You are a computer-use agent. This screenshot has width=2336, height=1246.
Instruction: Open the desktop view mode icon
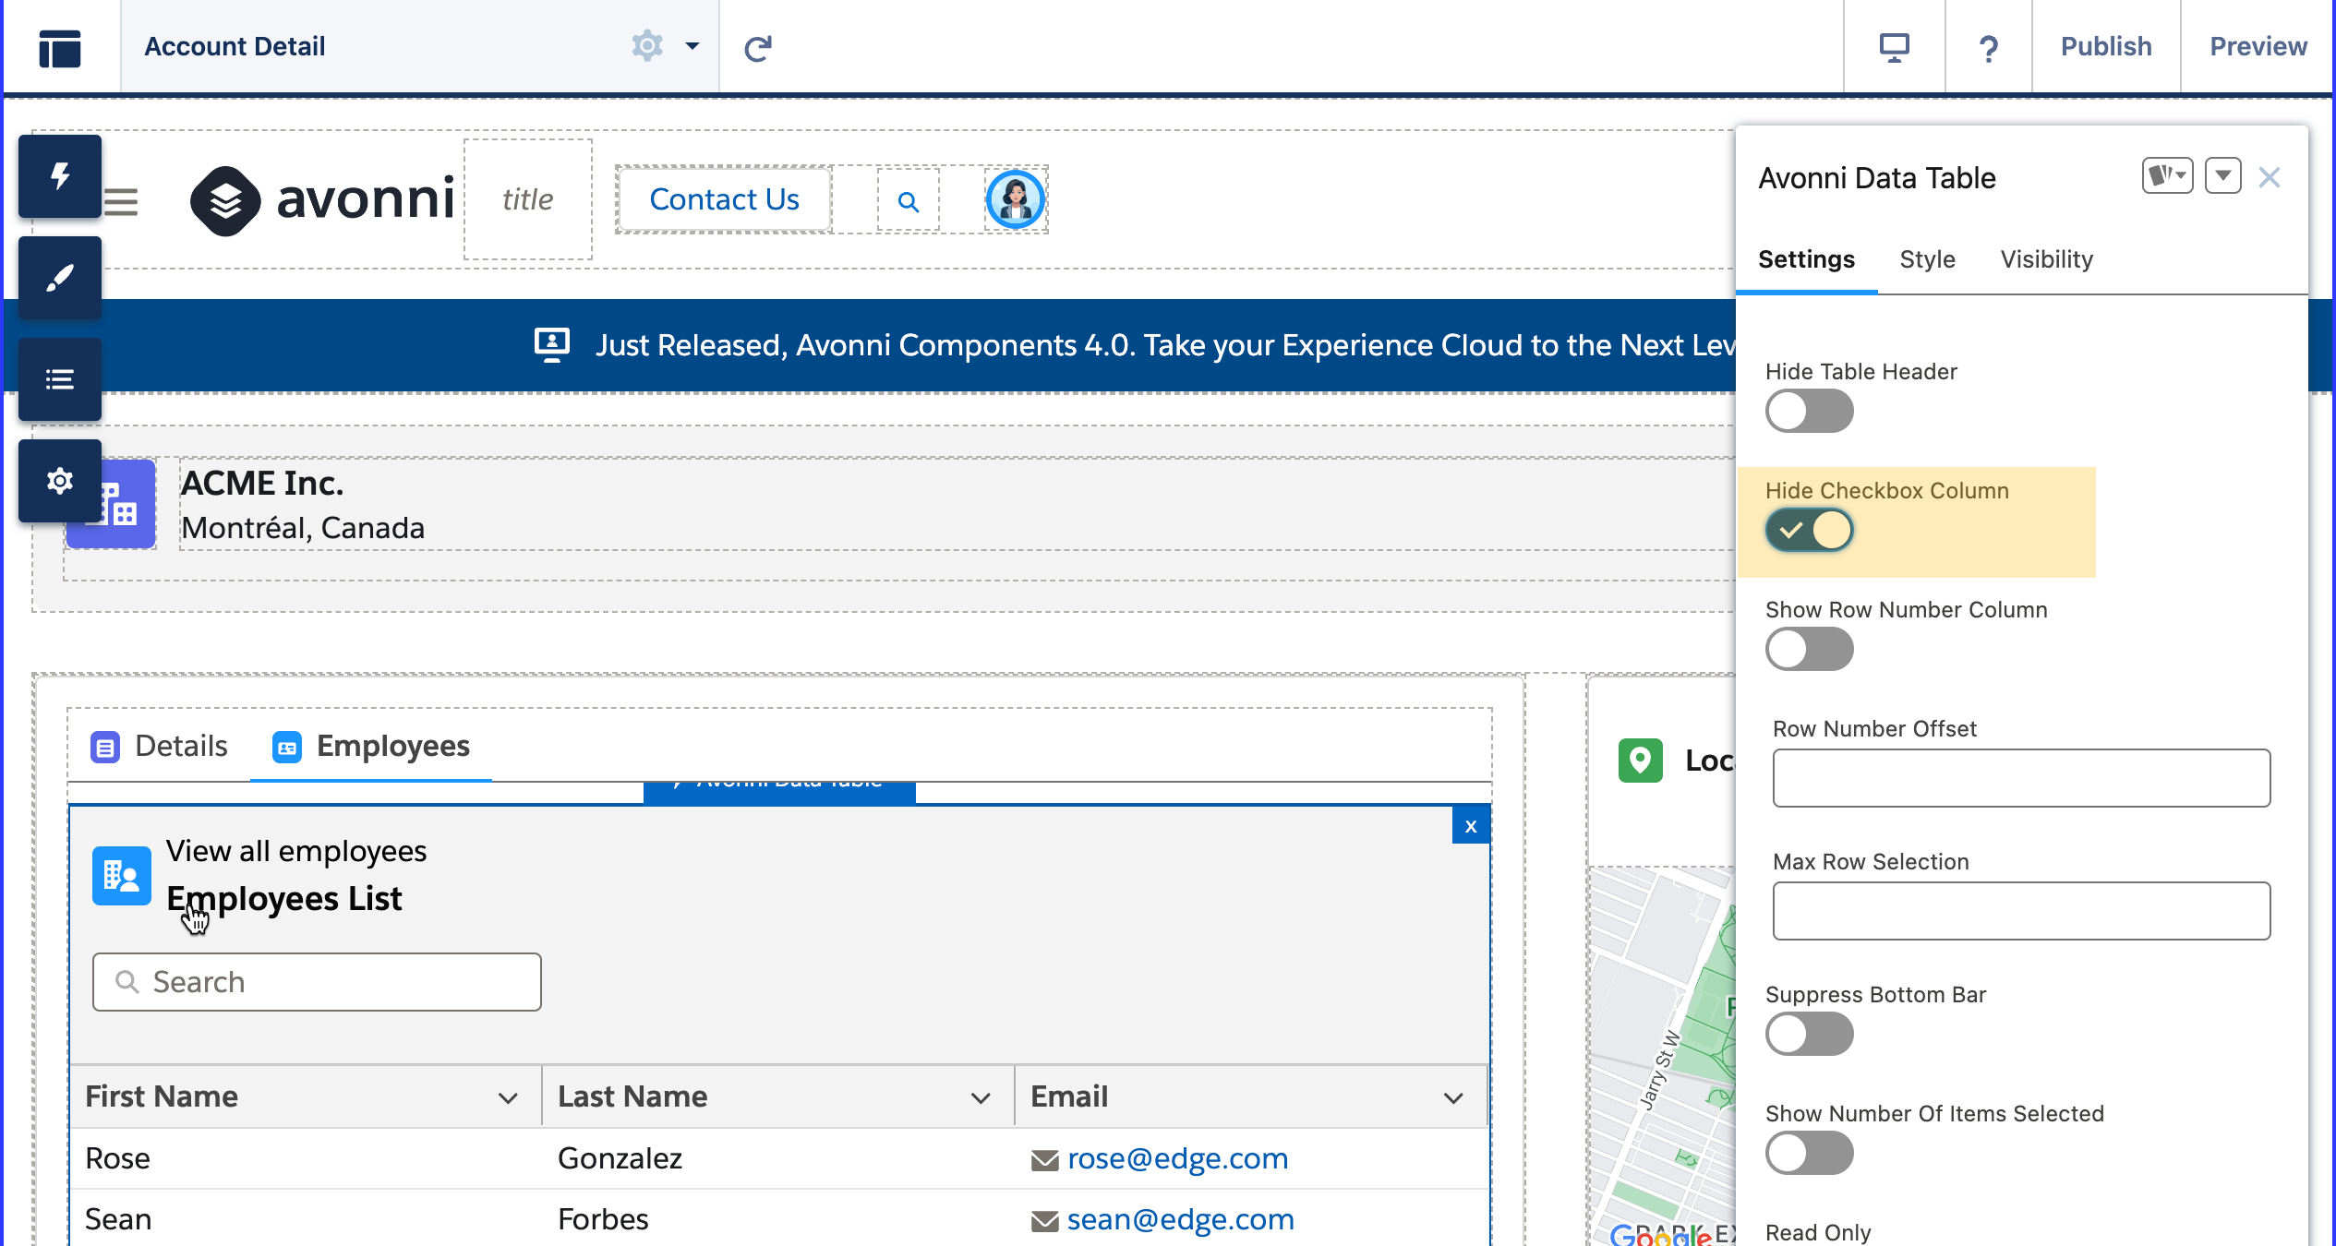tap(1894, 47)
